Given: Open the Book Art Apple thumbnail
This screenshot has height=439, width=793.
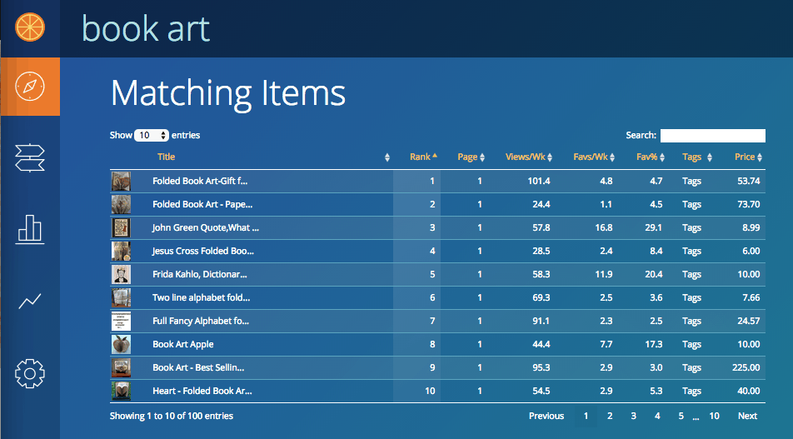Looking at the screenshot, I should [122, 344].
